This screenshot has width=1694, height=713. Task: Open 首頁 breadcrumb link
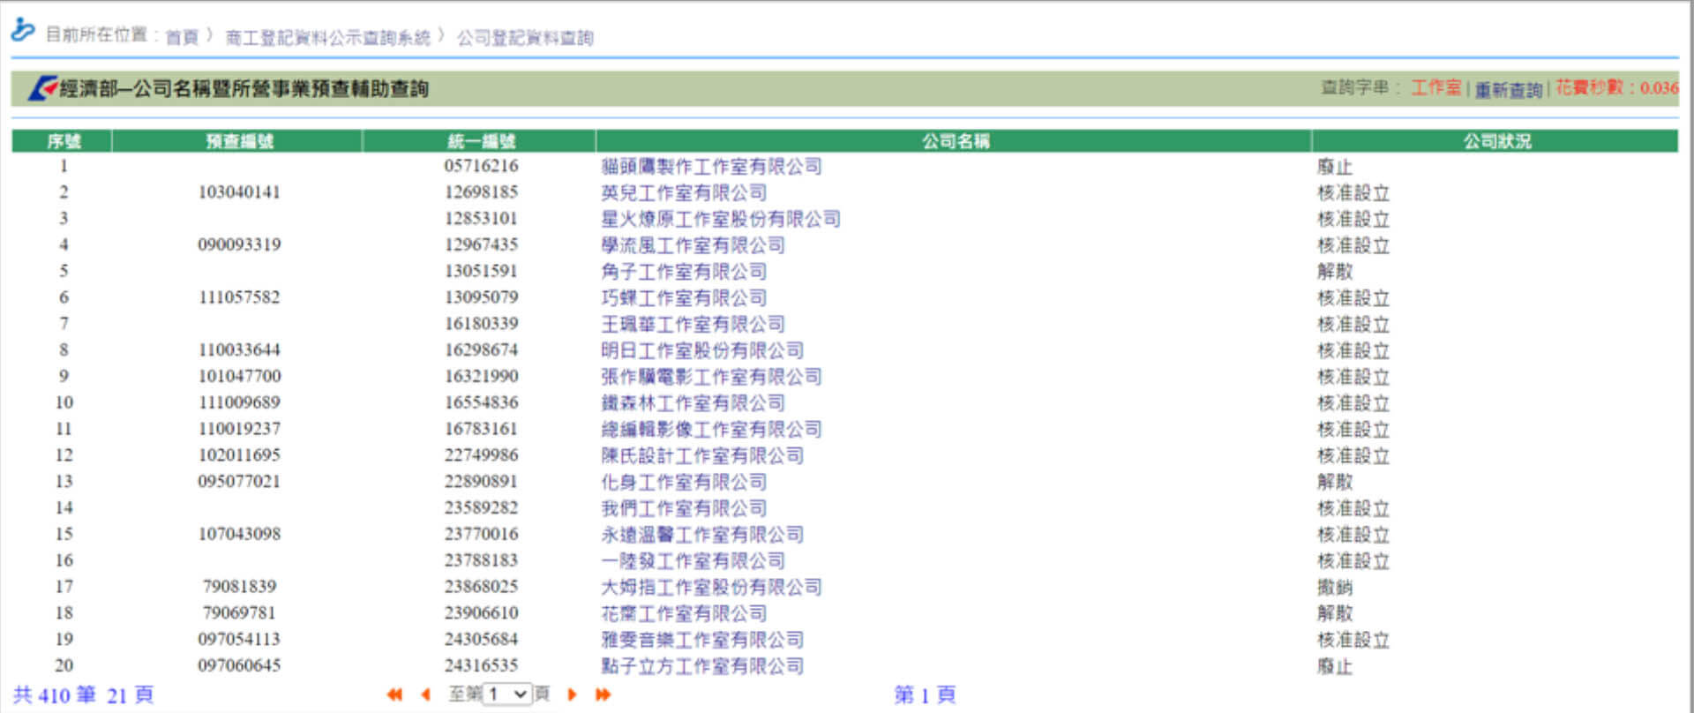182,37
